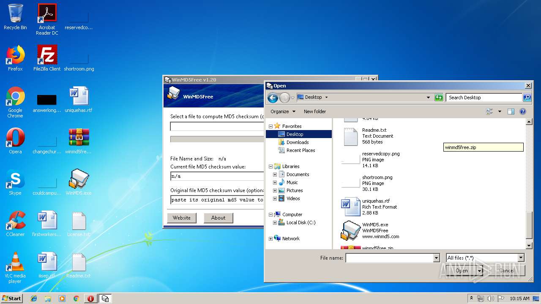This screenshot has height=304, width=541.
Task: Select Readme.txt file on desktop
Action: click(79, 265)
